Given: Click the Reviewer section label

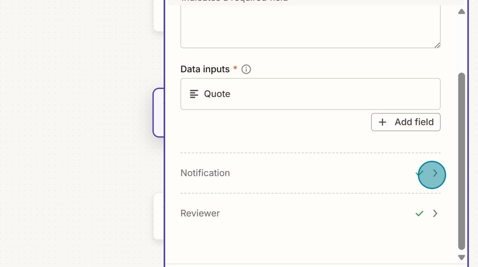Looking at the screenshot, I should tap(200, 213).
